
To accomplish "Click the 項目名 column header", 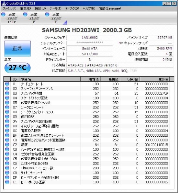I will (x=50, y=79).
